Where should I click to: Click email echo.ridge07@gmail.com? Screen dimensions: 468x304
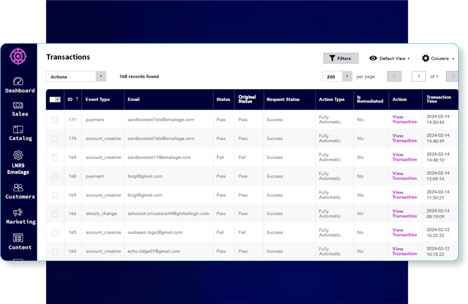click(x=154, y=251)
